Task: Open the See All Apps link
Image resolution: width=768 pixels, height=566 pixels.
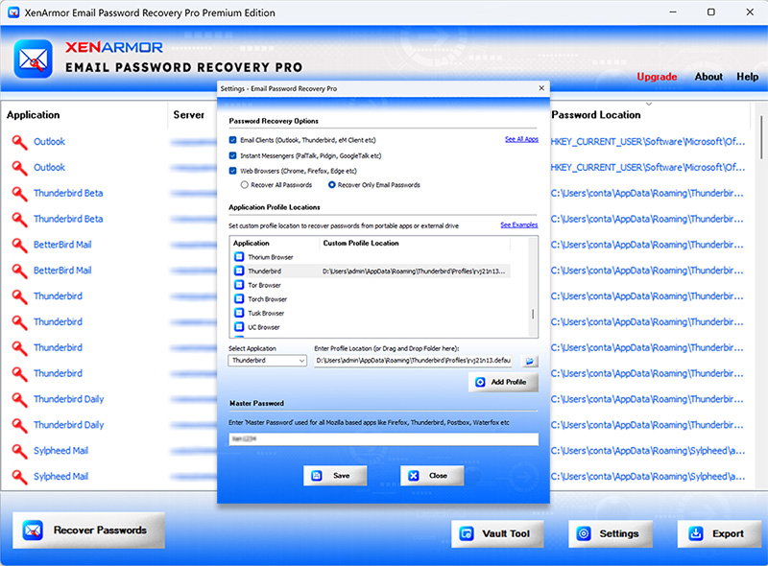Action: click(521, 140)
